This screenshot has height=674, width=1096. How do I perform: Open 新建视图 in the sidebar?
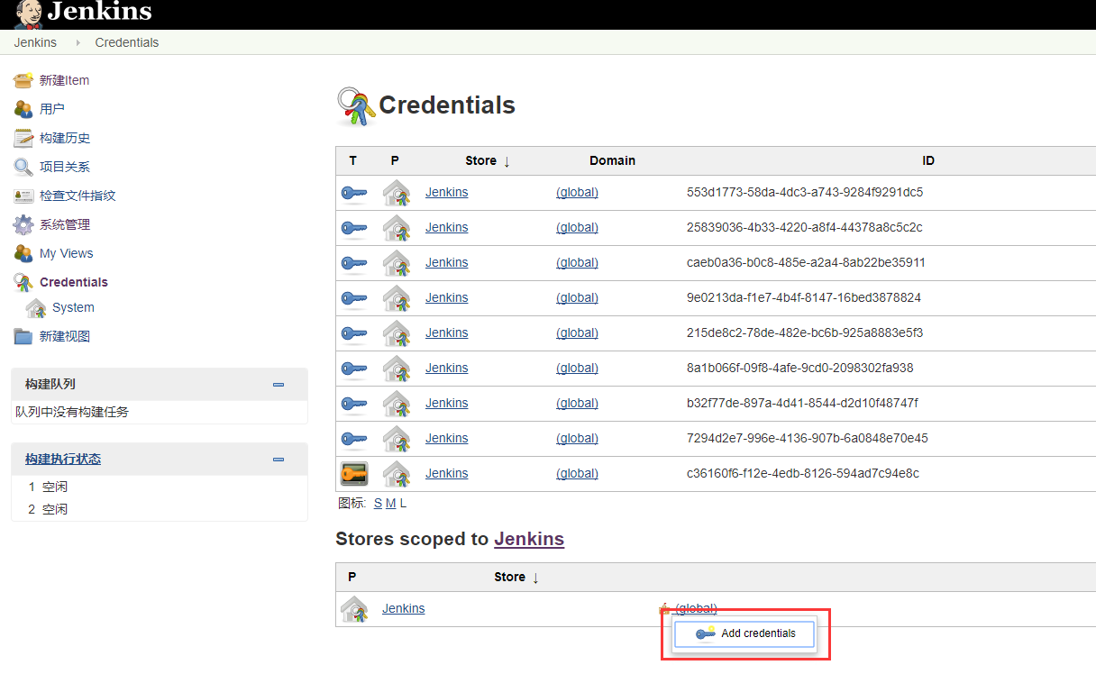(x=65, y=336)
